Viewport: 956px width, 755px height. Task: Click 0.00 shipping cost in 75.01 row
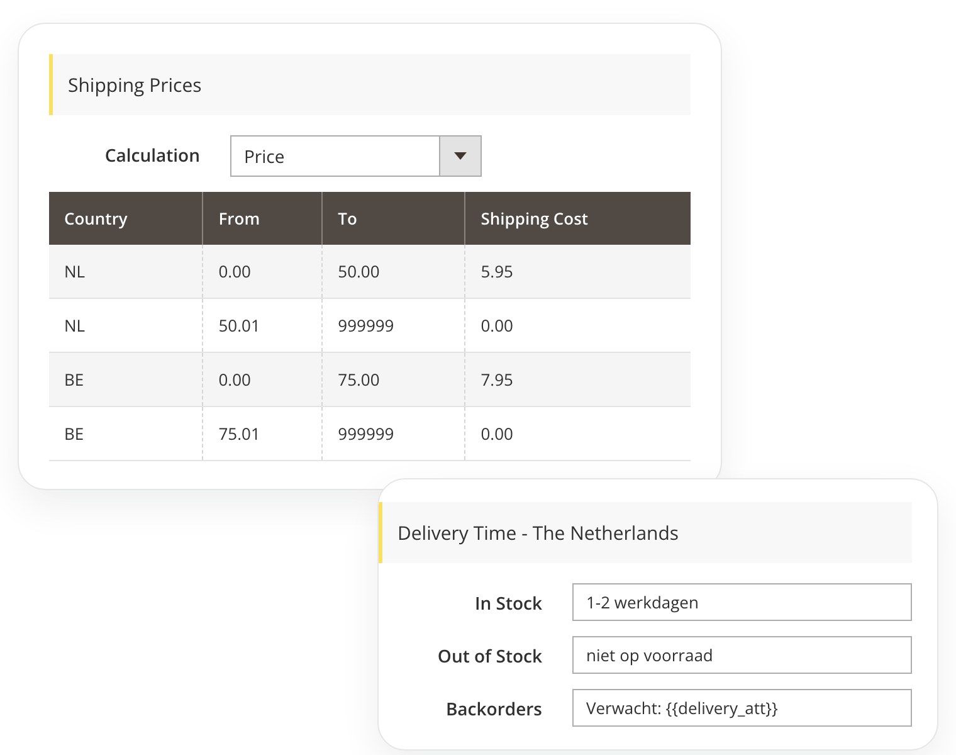click(497, 434)
